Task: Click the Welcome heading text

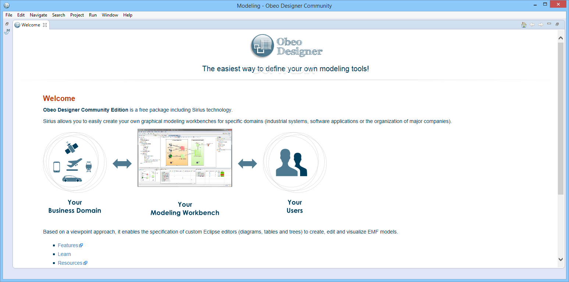Action: click(59, 98)
